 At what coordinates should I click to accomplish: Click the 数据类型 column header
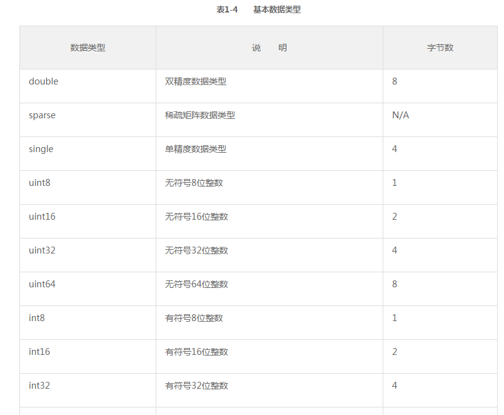click(88, 48)
